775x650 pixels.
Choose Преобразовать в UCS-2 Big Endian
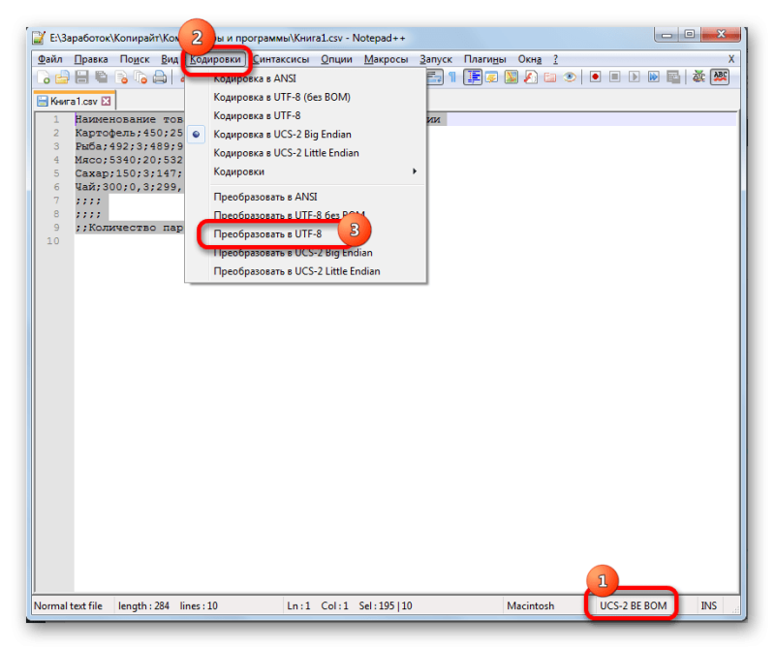pyautogui.click(x=306, y=253)
